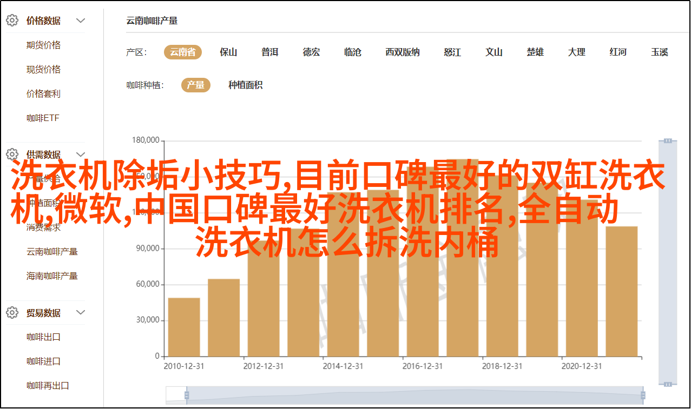Open 咖啡再出口 in the sidebar
691x409 pixels.
48,386
